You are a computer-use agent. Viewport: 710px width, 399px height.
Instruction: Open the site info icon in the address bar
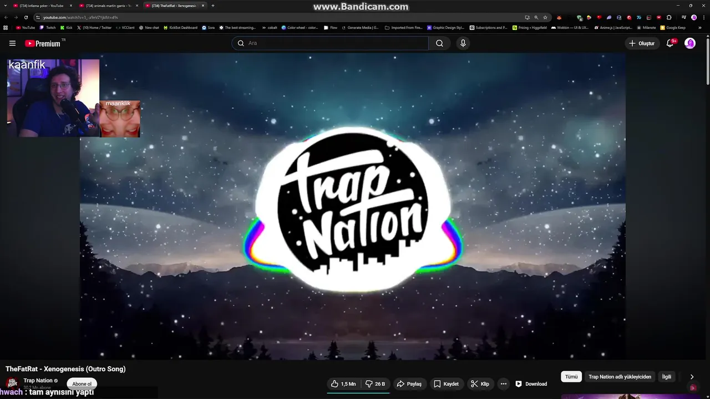point(39,17)
